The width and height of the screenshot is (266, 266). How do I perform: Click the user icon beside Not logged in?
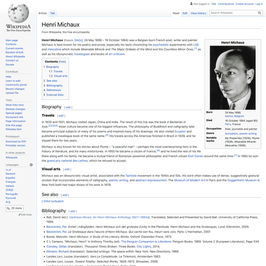191,4
